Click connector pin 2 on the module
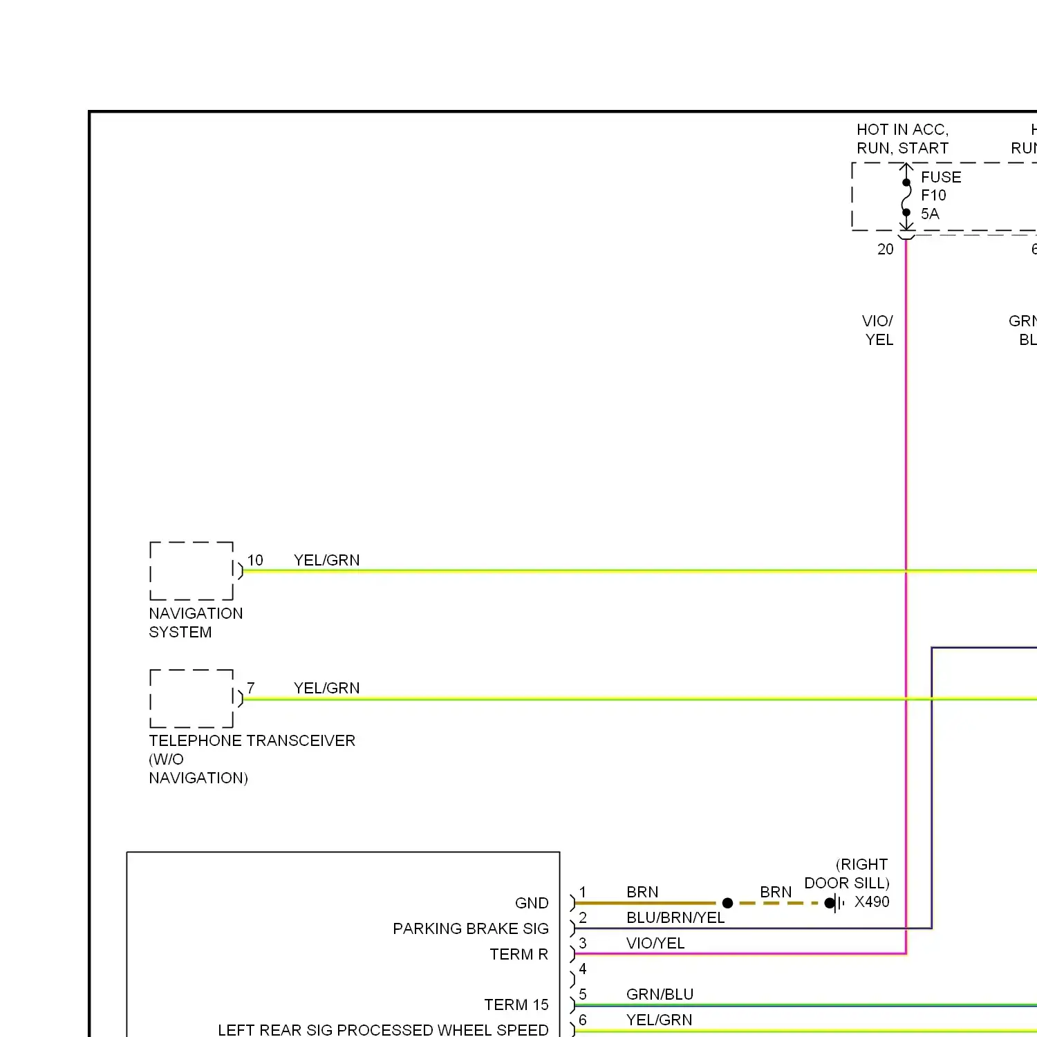Image resolution: width=1037 pixels, height=1037 pixels. pyautogui.click(x=583, y=917)
